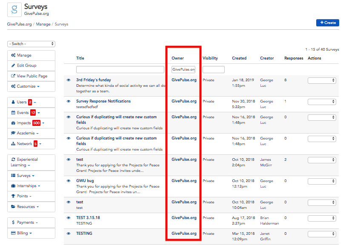Screen dimensions: 346x245
Task: Click the Events calendar icon
Action: tap(13, 113)
